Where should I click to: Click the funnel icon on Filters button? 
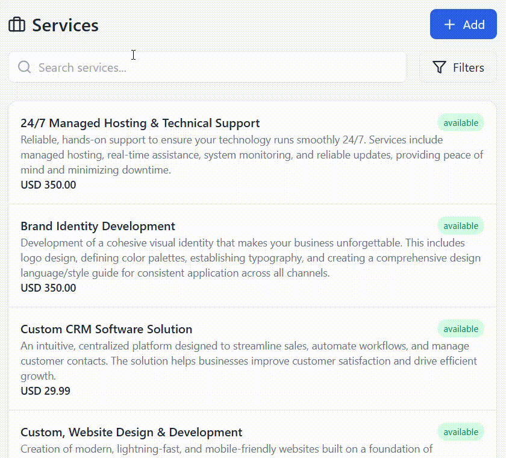click(440, 67)
